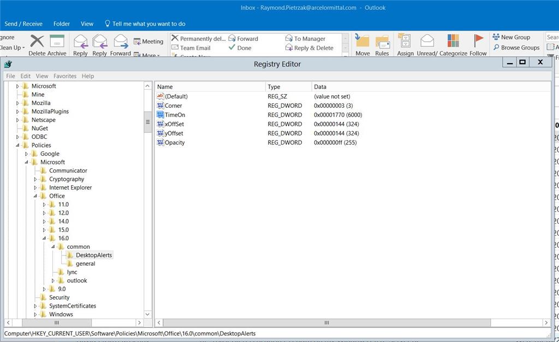559x342 pixels.
Task: Click tree pane scroll down arrow
Action: tap(148, 314)
